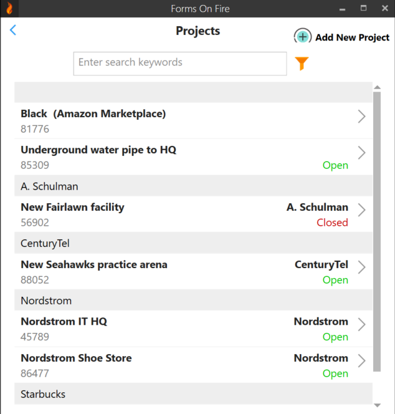The height and width of the screenshot is (414, 395).
Task: Minimize the Forms On Fire window
Action: click(342, 9)
